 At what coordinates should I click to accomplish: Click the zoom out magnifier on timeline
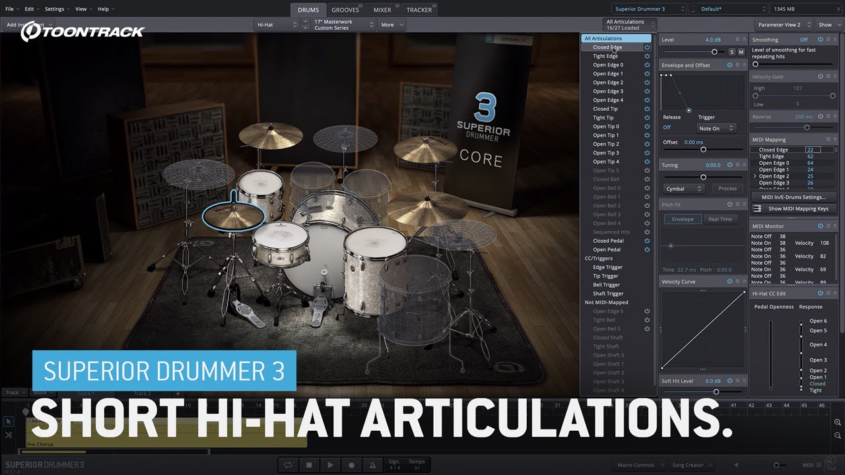[838, 435]
